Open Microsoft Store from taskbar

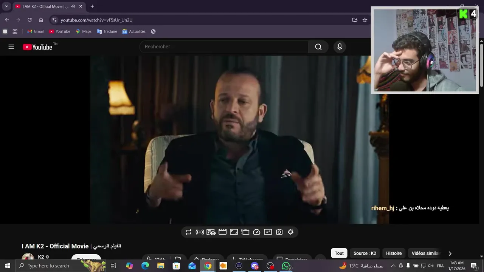pyautogui.click(x=176, y=266)
